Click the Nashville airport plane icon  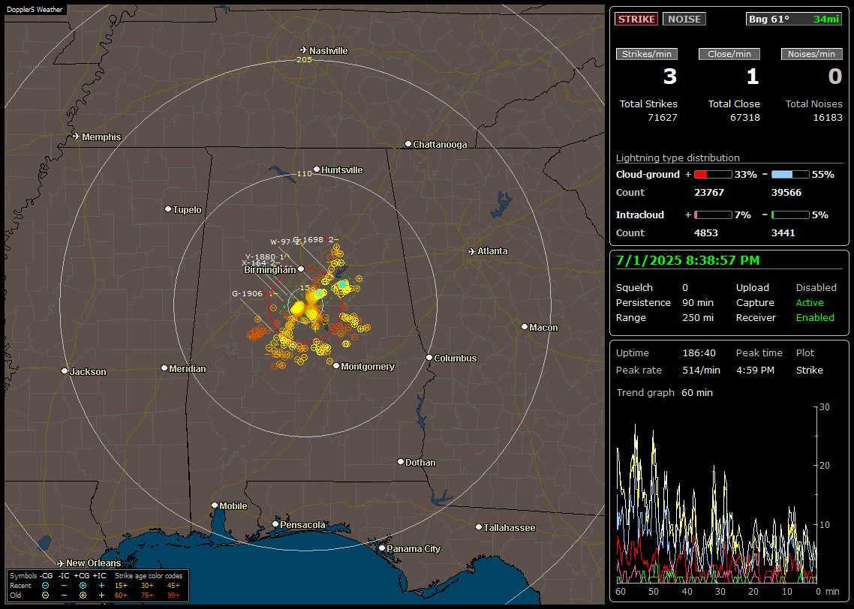(x=304, y=50)
